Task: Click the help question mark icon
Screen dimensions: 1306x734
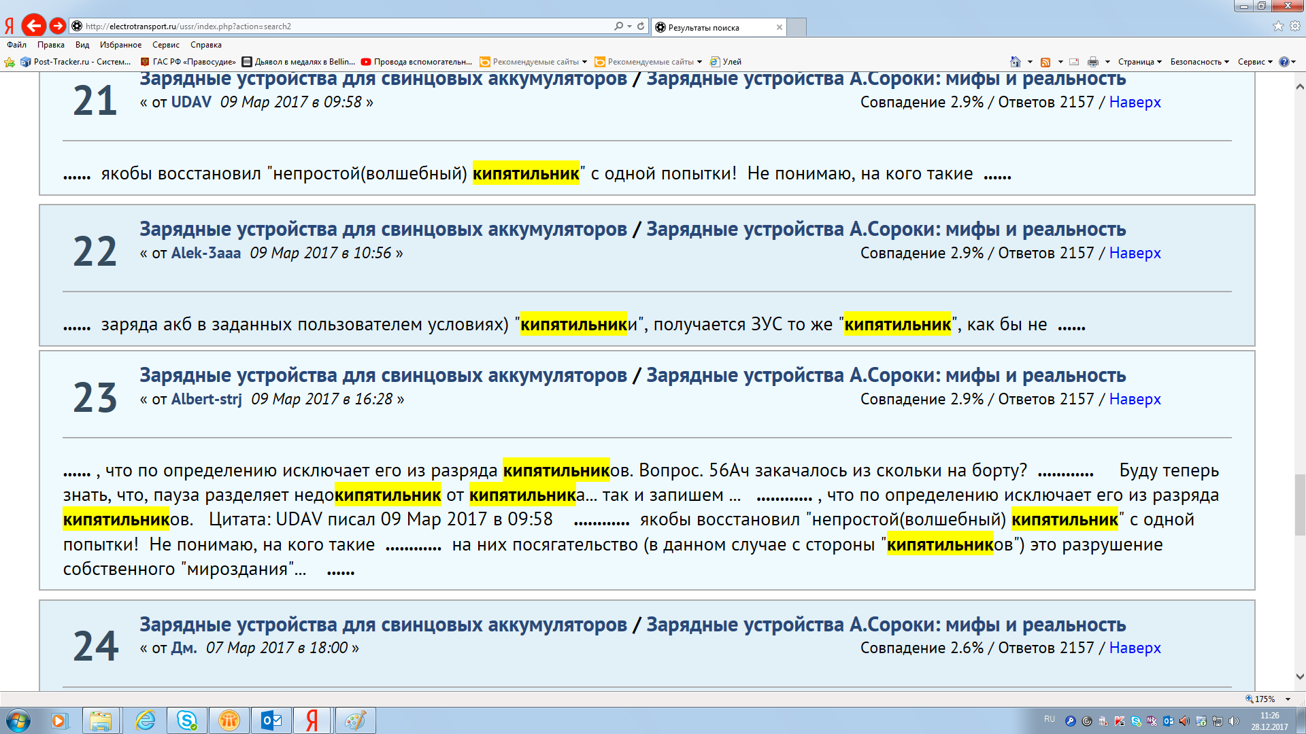Action: coord(1284,62)
